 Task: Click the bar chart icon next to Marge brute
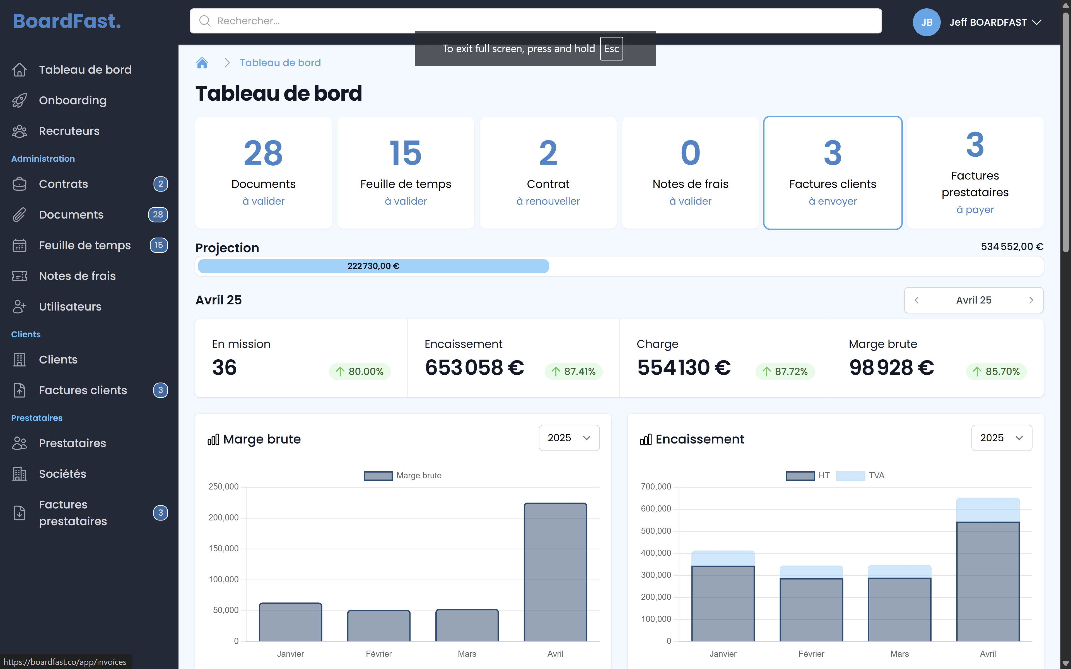click(213, 439)
